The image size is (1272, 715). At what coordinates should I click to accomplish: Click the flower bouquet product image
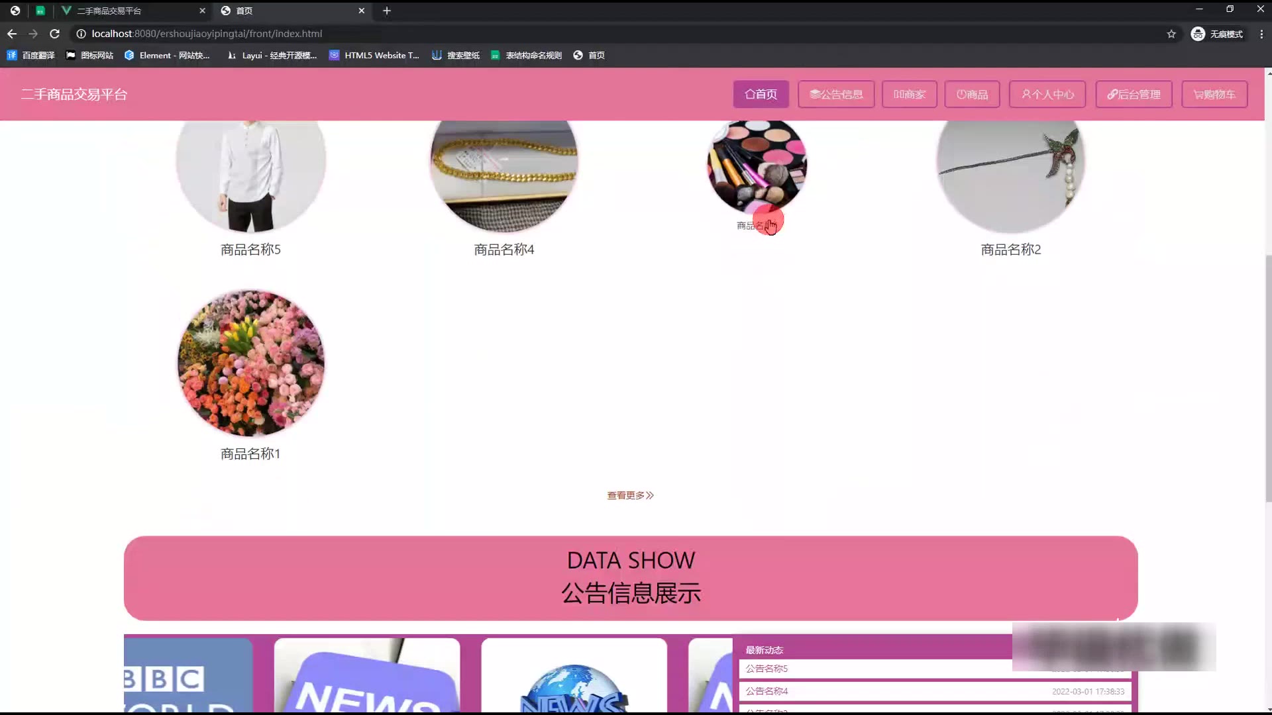tap(251, 363)
